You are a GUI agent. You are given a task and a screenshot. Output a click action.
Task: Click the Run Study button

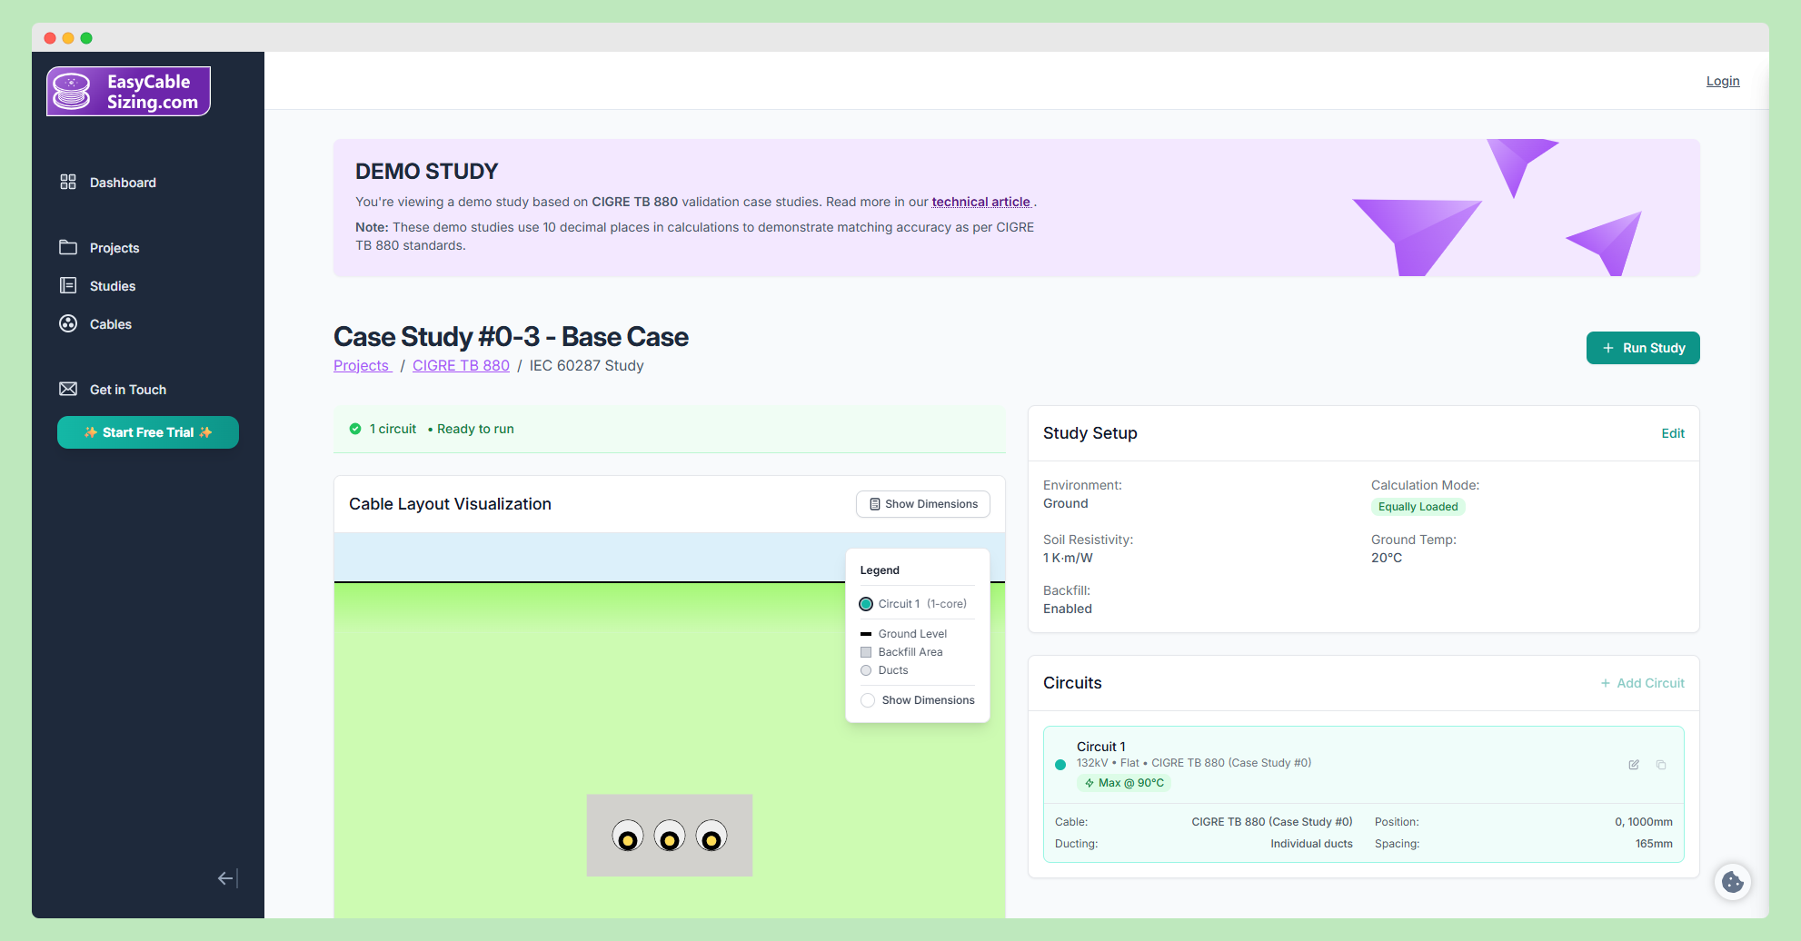point(1642,348)
